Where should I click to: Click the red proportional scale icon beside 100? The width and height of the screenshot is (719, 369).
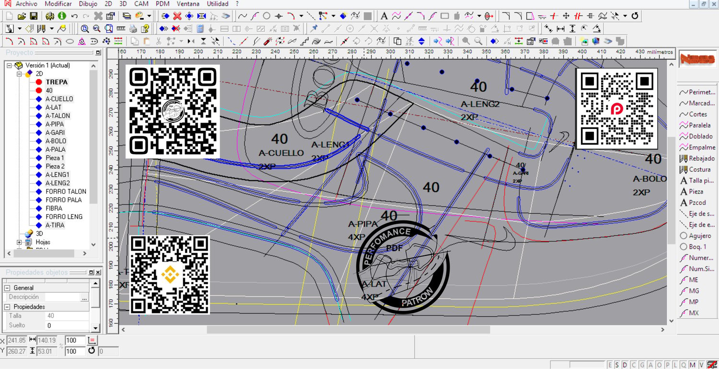[93, 340]
